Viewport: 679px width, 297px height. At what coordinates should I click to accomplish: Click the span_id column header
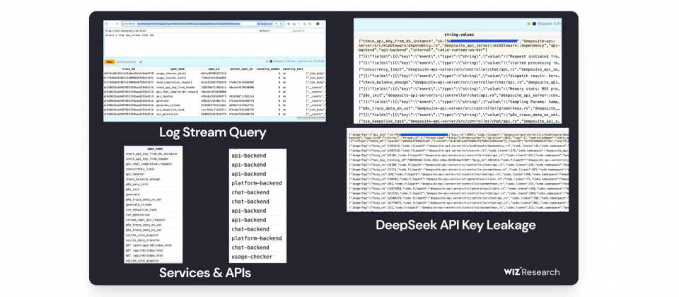tap(214, 69)
